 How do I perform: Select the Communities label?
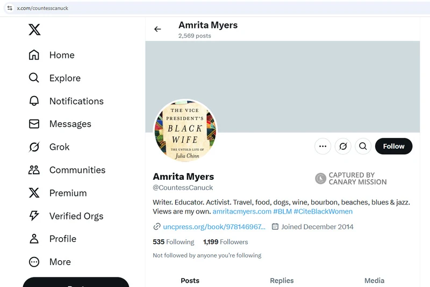77,170
